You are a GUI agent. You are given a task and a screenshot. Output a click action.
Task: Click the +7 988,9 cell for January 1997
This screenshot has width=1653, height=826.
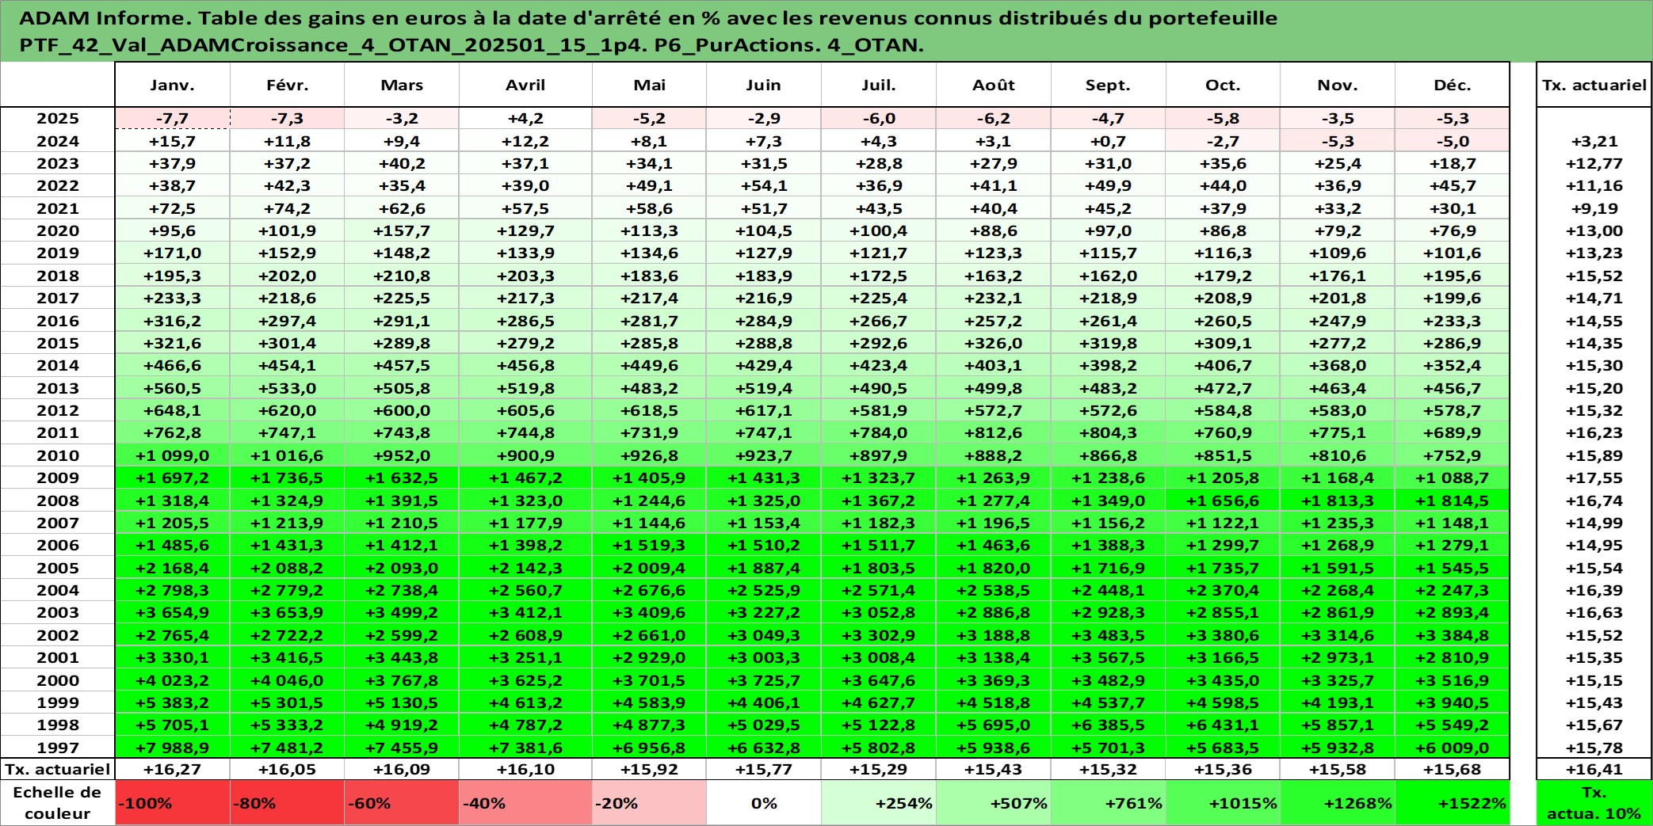[x=172, y=748]
